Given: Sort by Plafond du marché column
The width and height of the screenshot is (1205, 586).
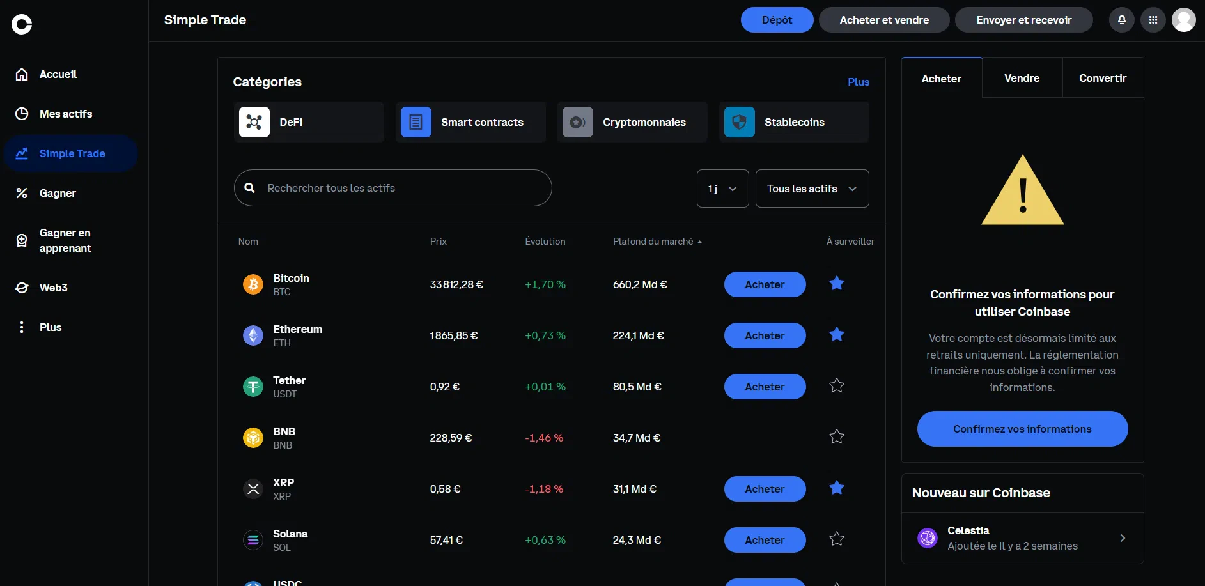Looking at the screenshot, I should coord(657,242).
